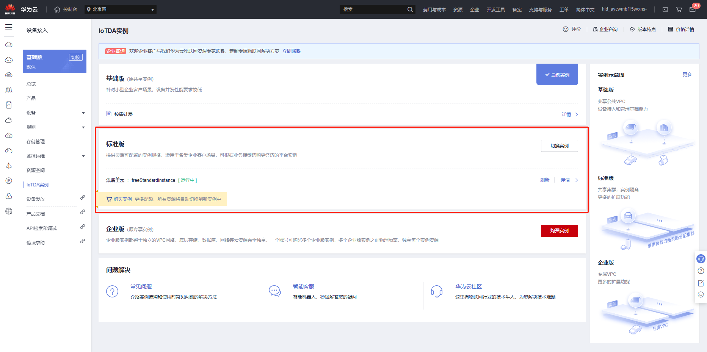Click the 当前实例 button
Screen dimensions: 707x352
[557, 75]
